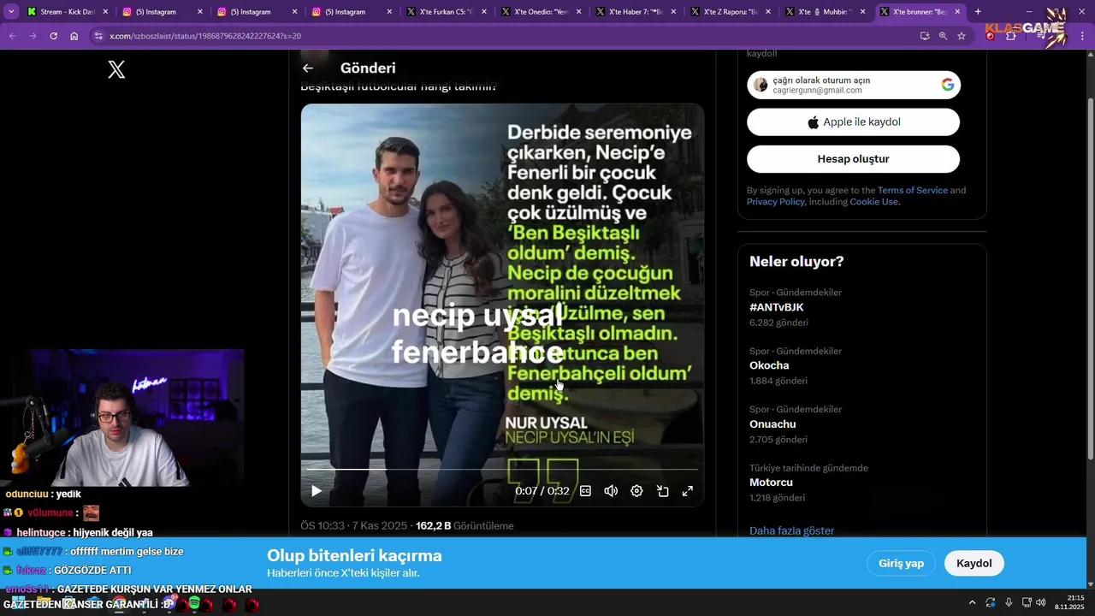The height and width of the screenshot is (616, 1095).
Task: Click the 162,2 B Görüntüleme count
Action: pyautogui.click(x=465, y=525)
